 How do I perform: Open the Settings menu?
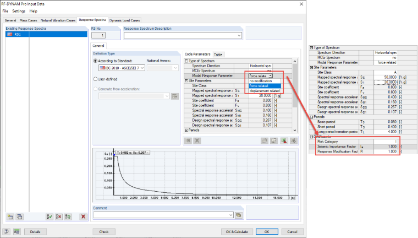pos(19,11)
